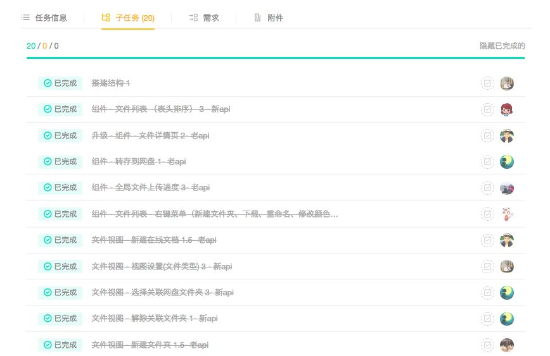Click the 隐藏已完成的 link
This screenshot has height=356, width=550.
[x=502, y=46]
